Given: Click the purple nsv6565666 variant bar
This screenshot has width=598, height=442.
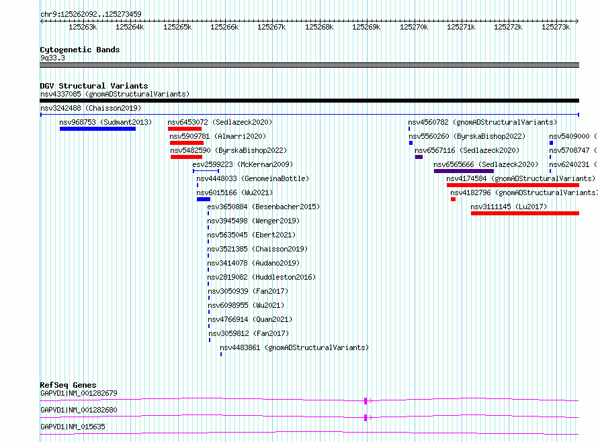Looking at the screenshot, I should click(464, 171).
